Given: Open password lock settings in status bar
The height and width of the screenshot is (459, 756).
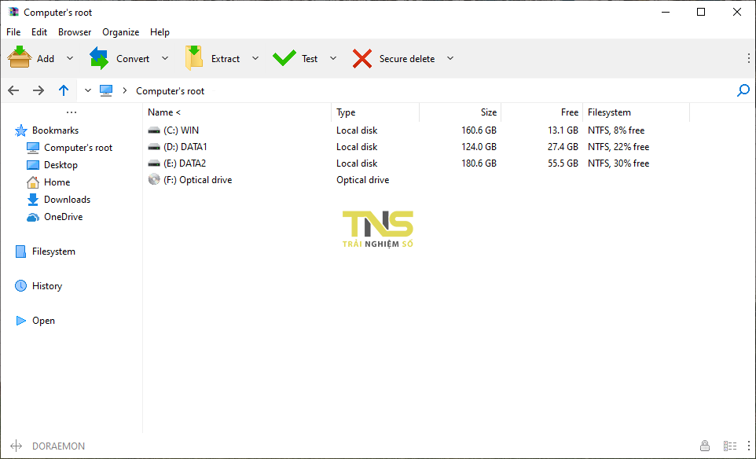Looking at the screenshot, I should (705, 446).
